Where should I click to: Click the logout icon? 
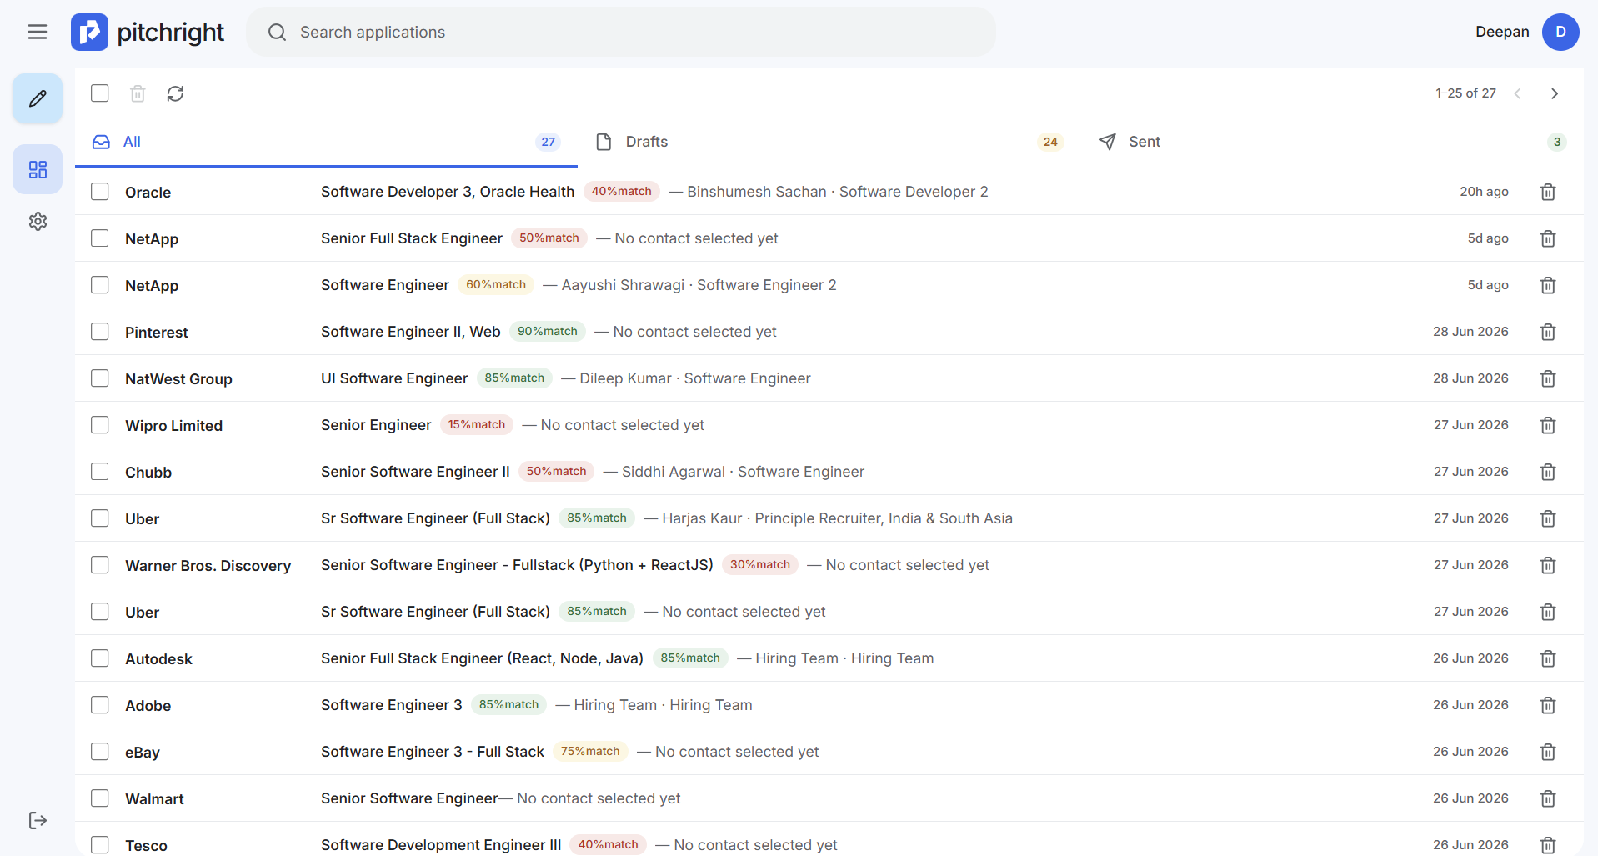click(38, 820)
